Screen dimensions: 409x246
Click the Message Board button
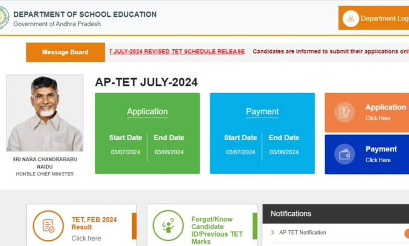coord(66,52)
